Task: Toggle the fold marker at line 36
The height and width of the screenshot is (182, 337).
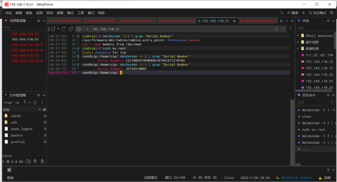Action: [78, 56]
